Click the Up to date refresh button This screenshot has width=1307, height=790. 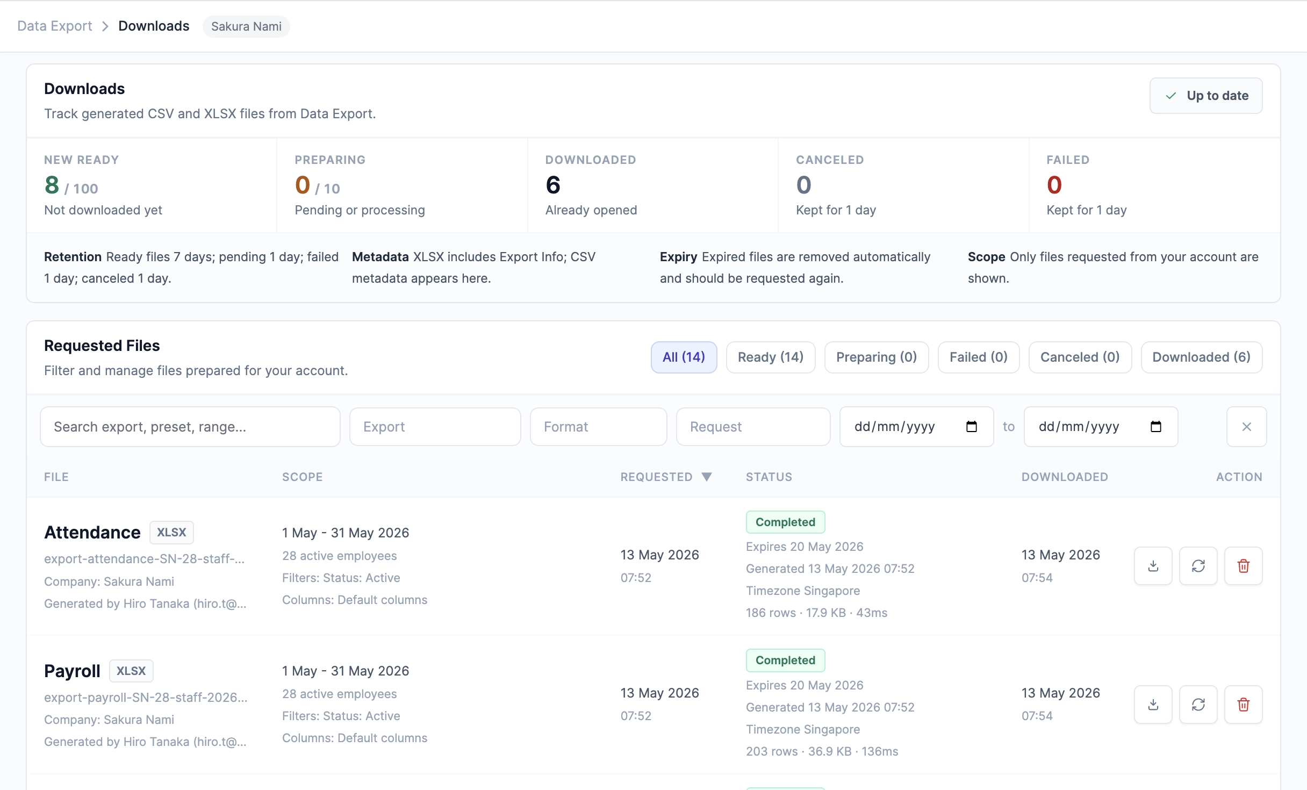pos(1206,96)
